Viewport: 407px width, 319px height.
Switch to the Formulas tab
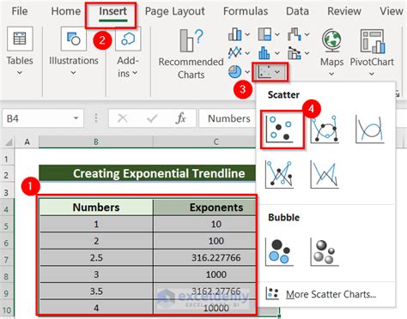point(246,11)
